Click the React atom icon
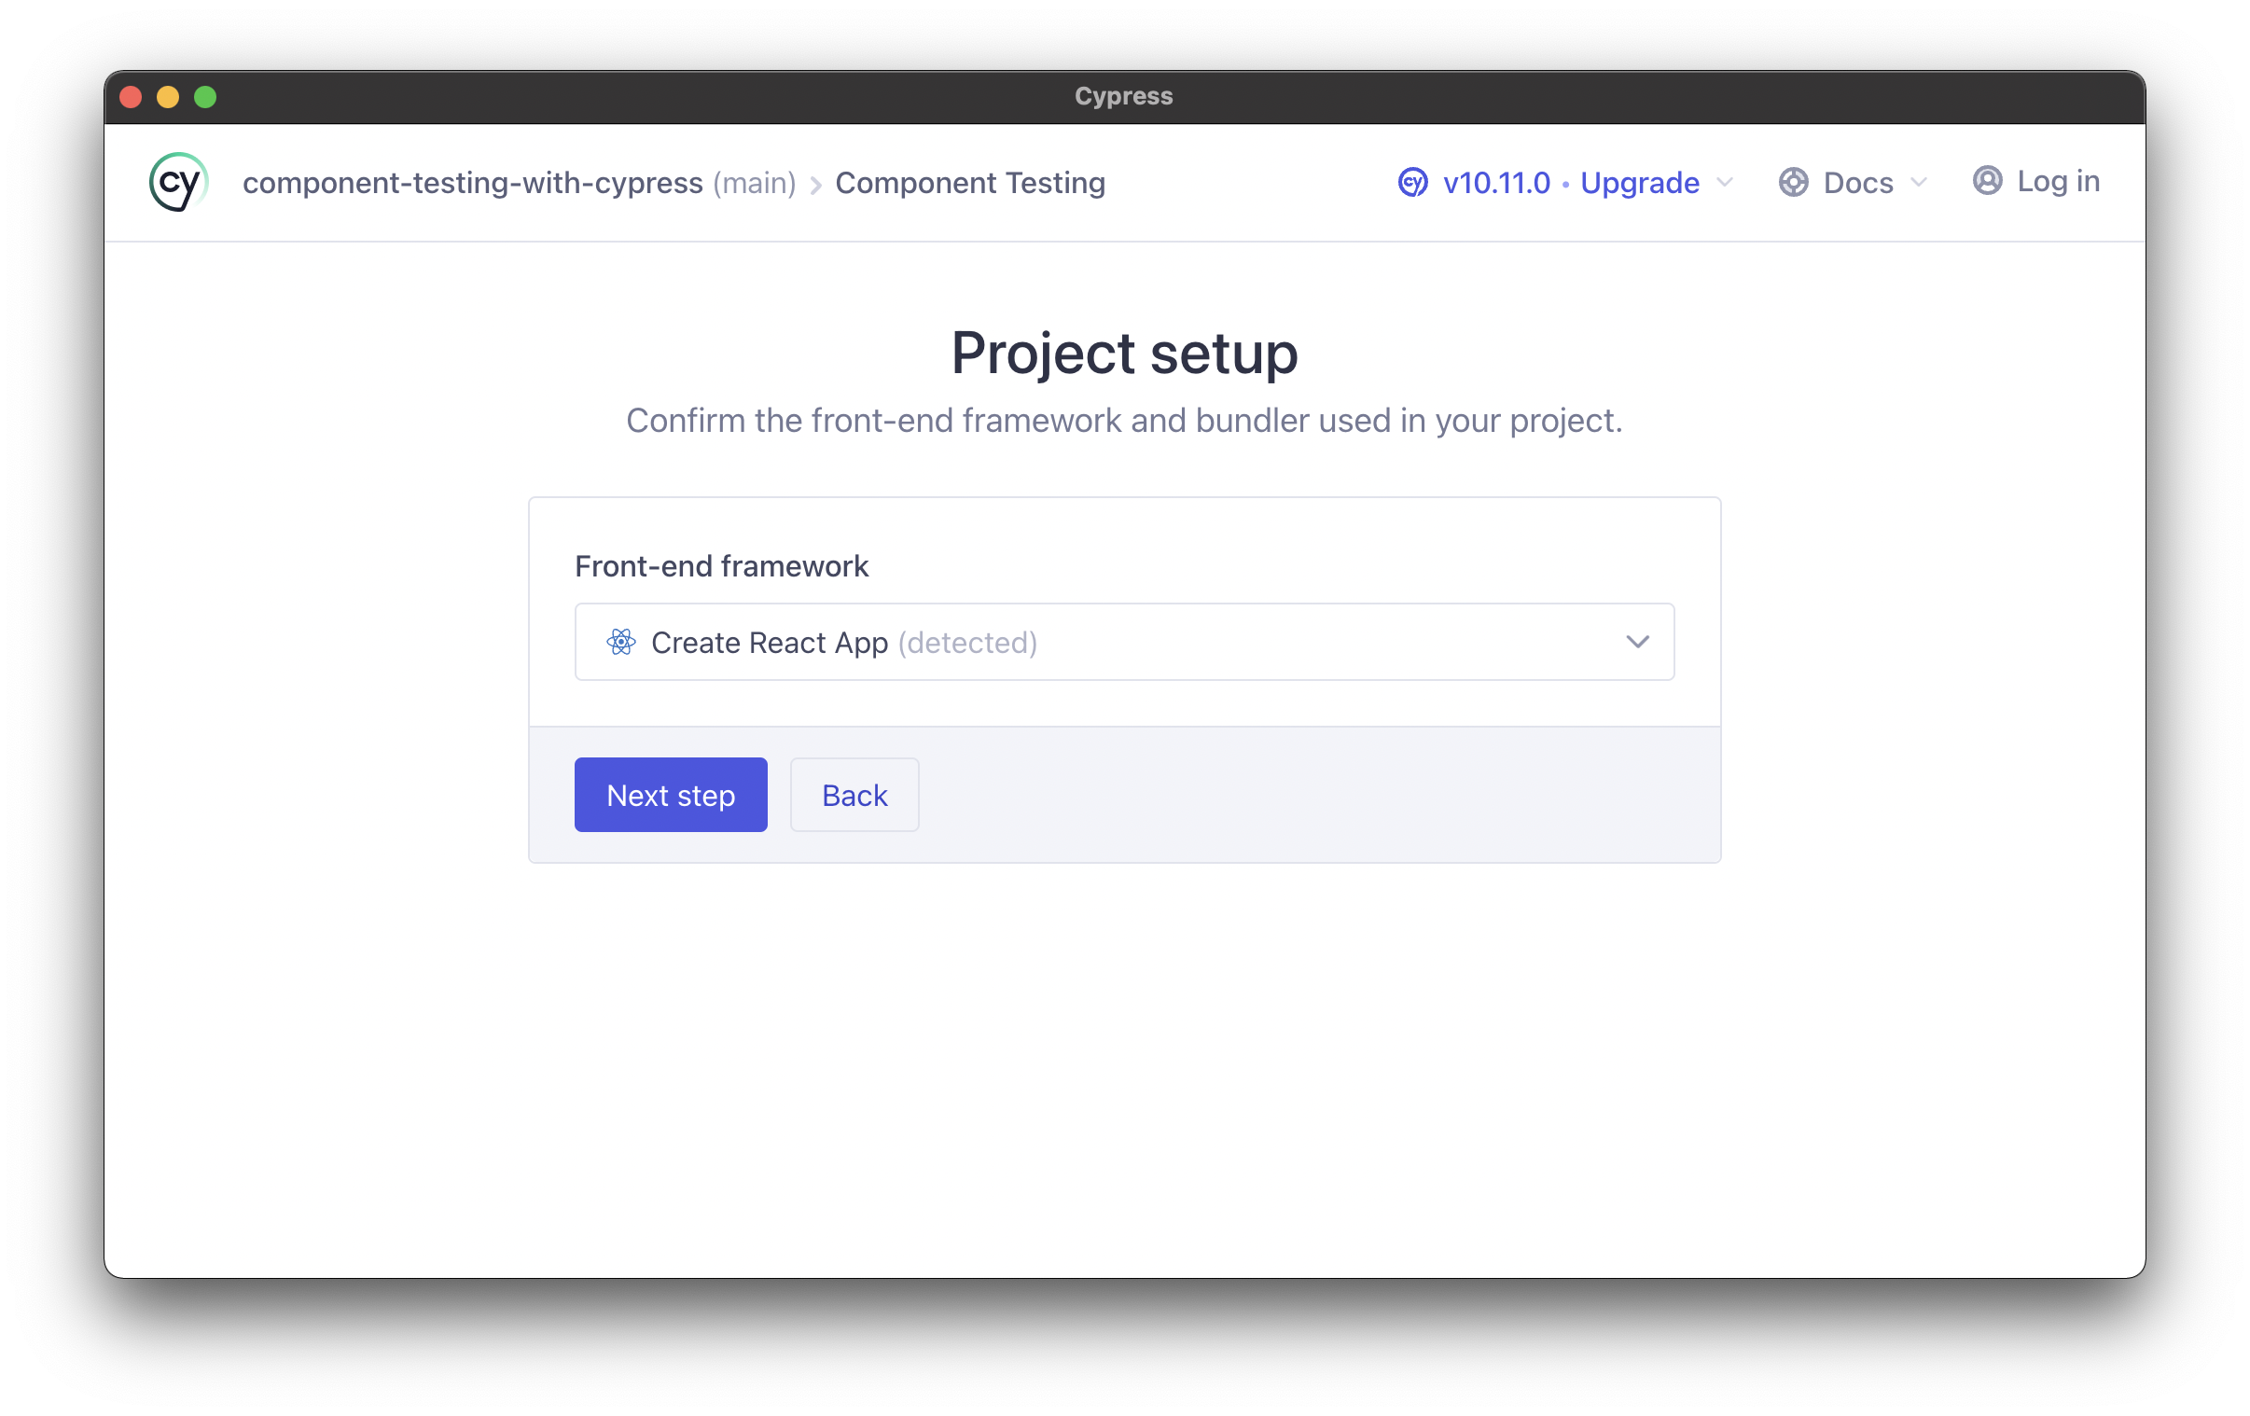Image resolution: width=2250 pixels, height=1416 pixels. [x=620, y=642]
